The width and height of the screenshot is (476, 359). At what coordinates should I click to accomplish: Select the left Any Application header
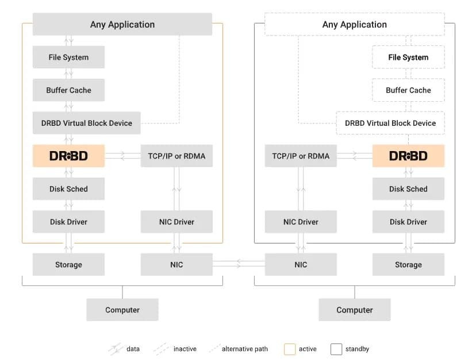[x=122, y=24]
